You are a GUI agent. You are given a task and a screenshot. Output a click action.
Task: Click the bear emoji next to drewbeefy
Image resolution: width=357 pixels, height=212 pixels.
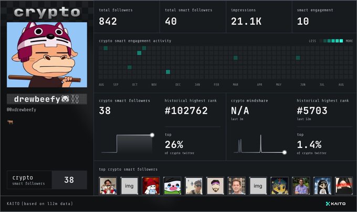pyautogui.click(x=65, y=99)
